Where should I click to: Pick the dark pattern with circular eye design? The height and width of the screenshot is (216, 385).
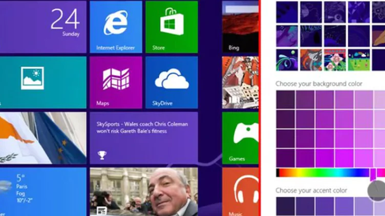335,12
